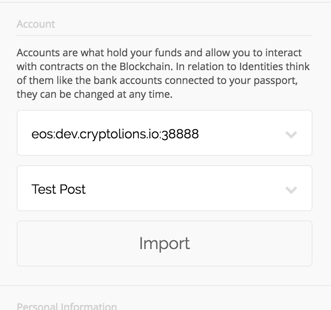331x310 pixels.
Task: Click the Import label text
Action: pos(165,244)
